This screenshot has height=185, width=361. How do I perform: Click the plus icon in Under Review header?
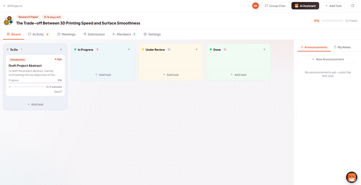(x=196, y=49)
